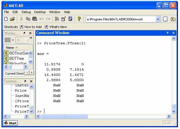Image resolution: width=180 pixels, height=129 pixels.
Task: Click Command History scroll up arrow
Action: click(x=31, y=87)
